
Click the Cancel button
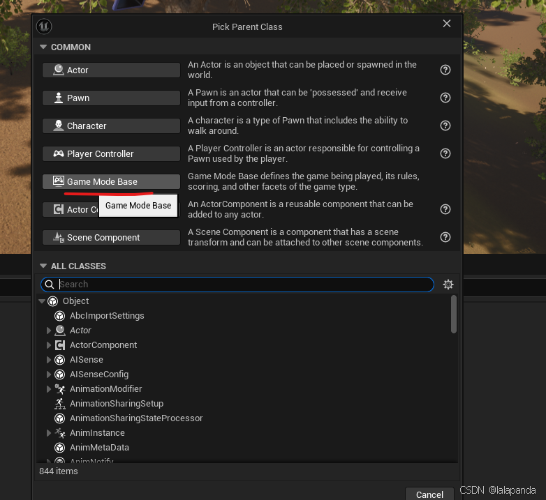tap(429, 494)
